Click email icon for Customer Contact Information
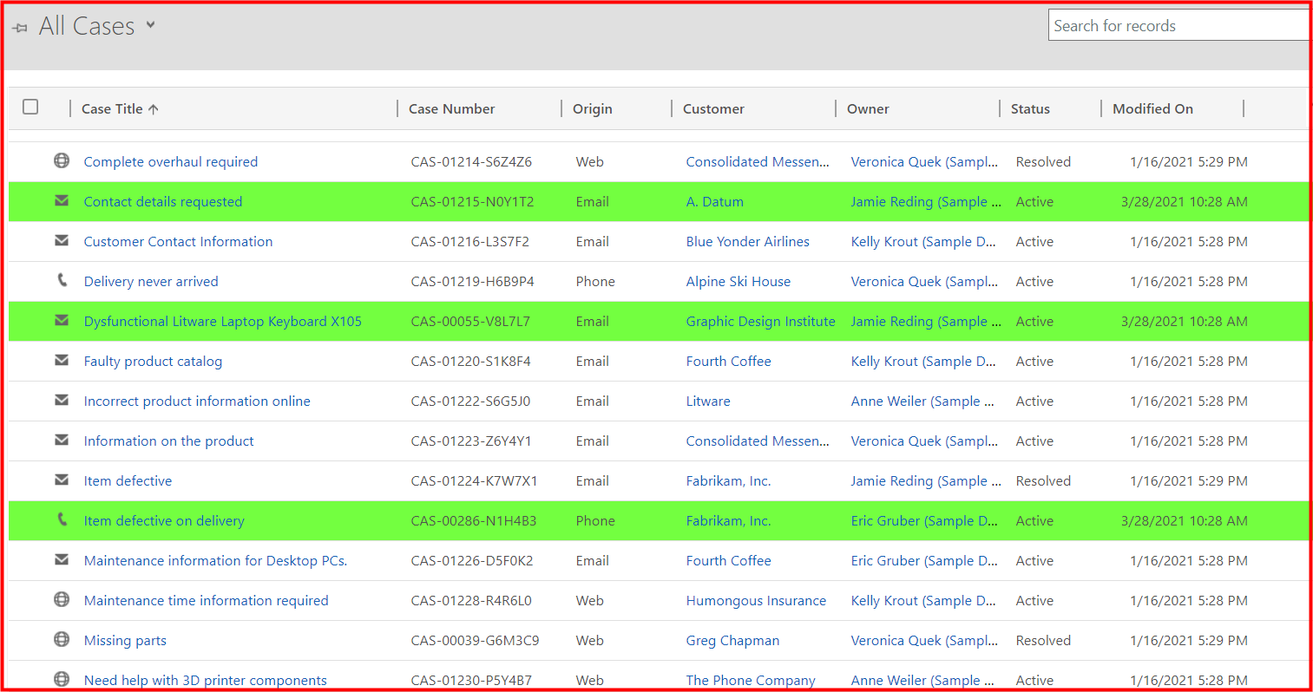The height and width of the screenshot is (692, 1313). tap(62, 240)
